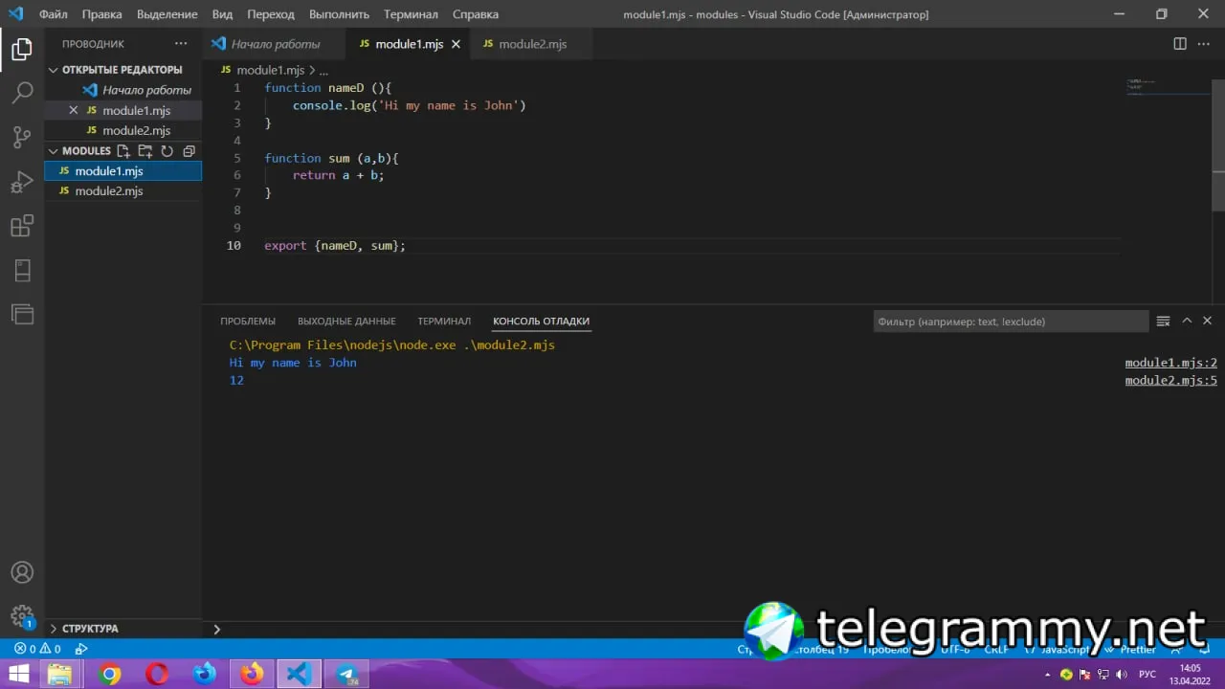Viewport: 1225px width, 689px height.
Task: Open the editor's more actions menu
Action: 1205,44
